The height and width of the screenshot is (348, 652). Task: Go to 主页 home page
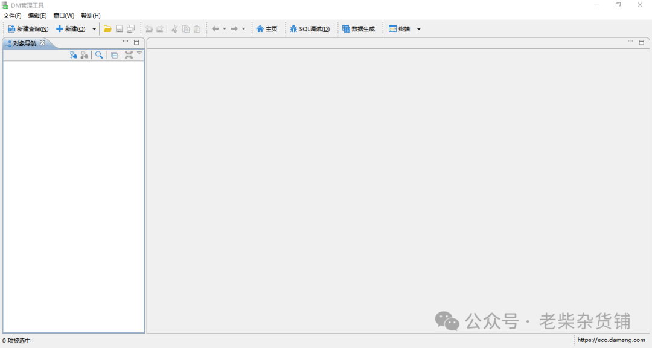click(x=267, y=29)
